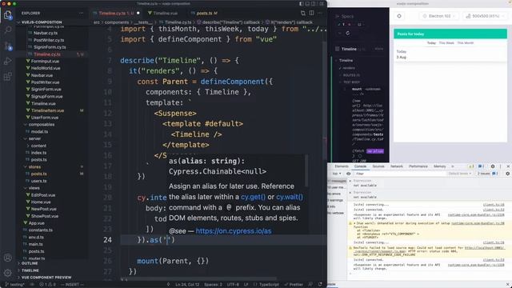Open Source Control view in activity bar
512x288 pixels.
click(x=8, y=46)
